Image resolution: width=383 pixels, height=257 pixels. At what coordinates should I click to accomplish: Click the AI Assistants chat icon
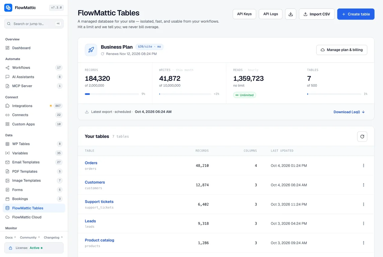click(x=7, y=77)
